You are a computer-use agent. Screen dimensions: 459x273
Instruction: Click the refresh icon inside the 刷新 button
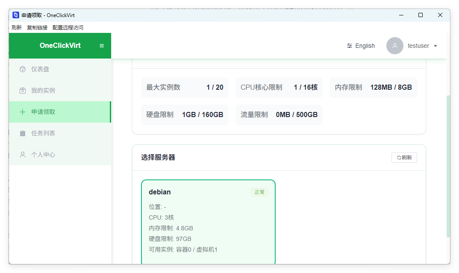click(398, 157)
